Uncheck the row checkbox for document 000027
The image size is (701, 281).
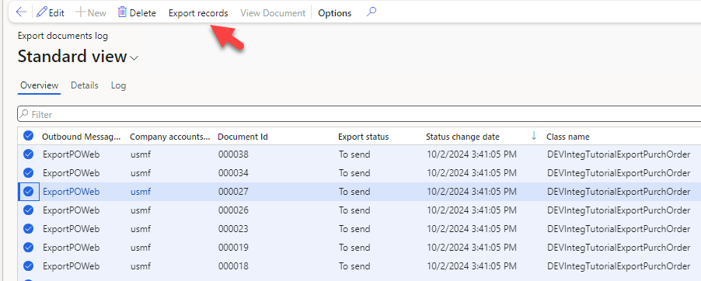pos(29,192)
